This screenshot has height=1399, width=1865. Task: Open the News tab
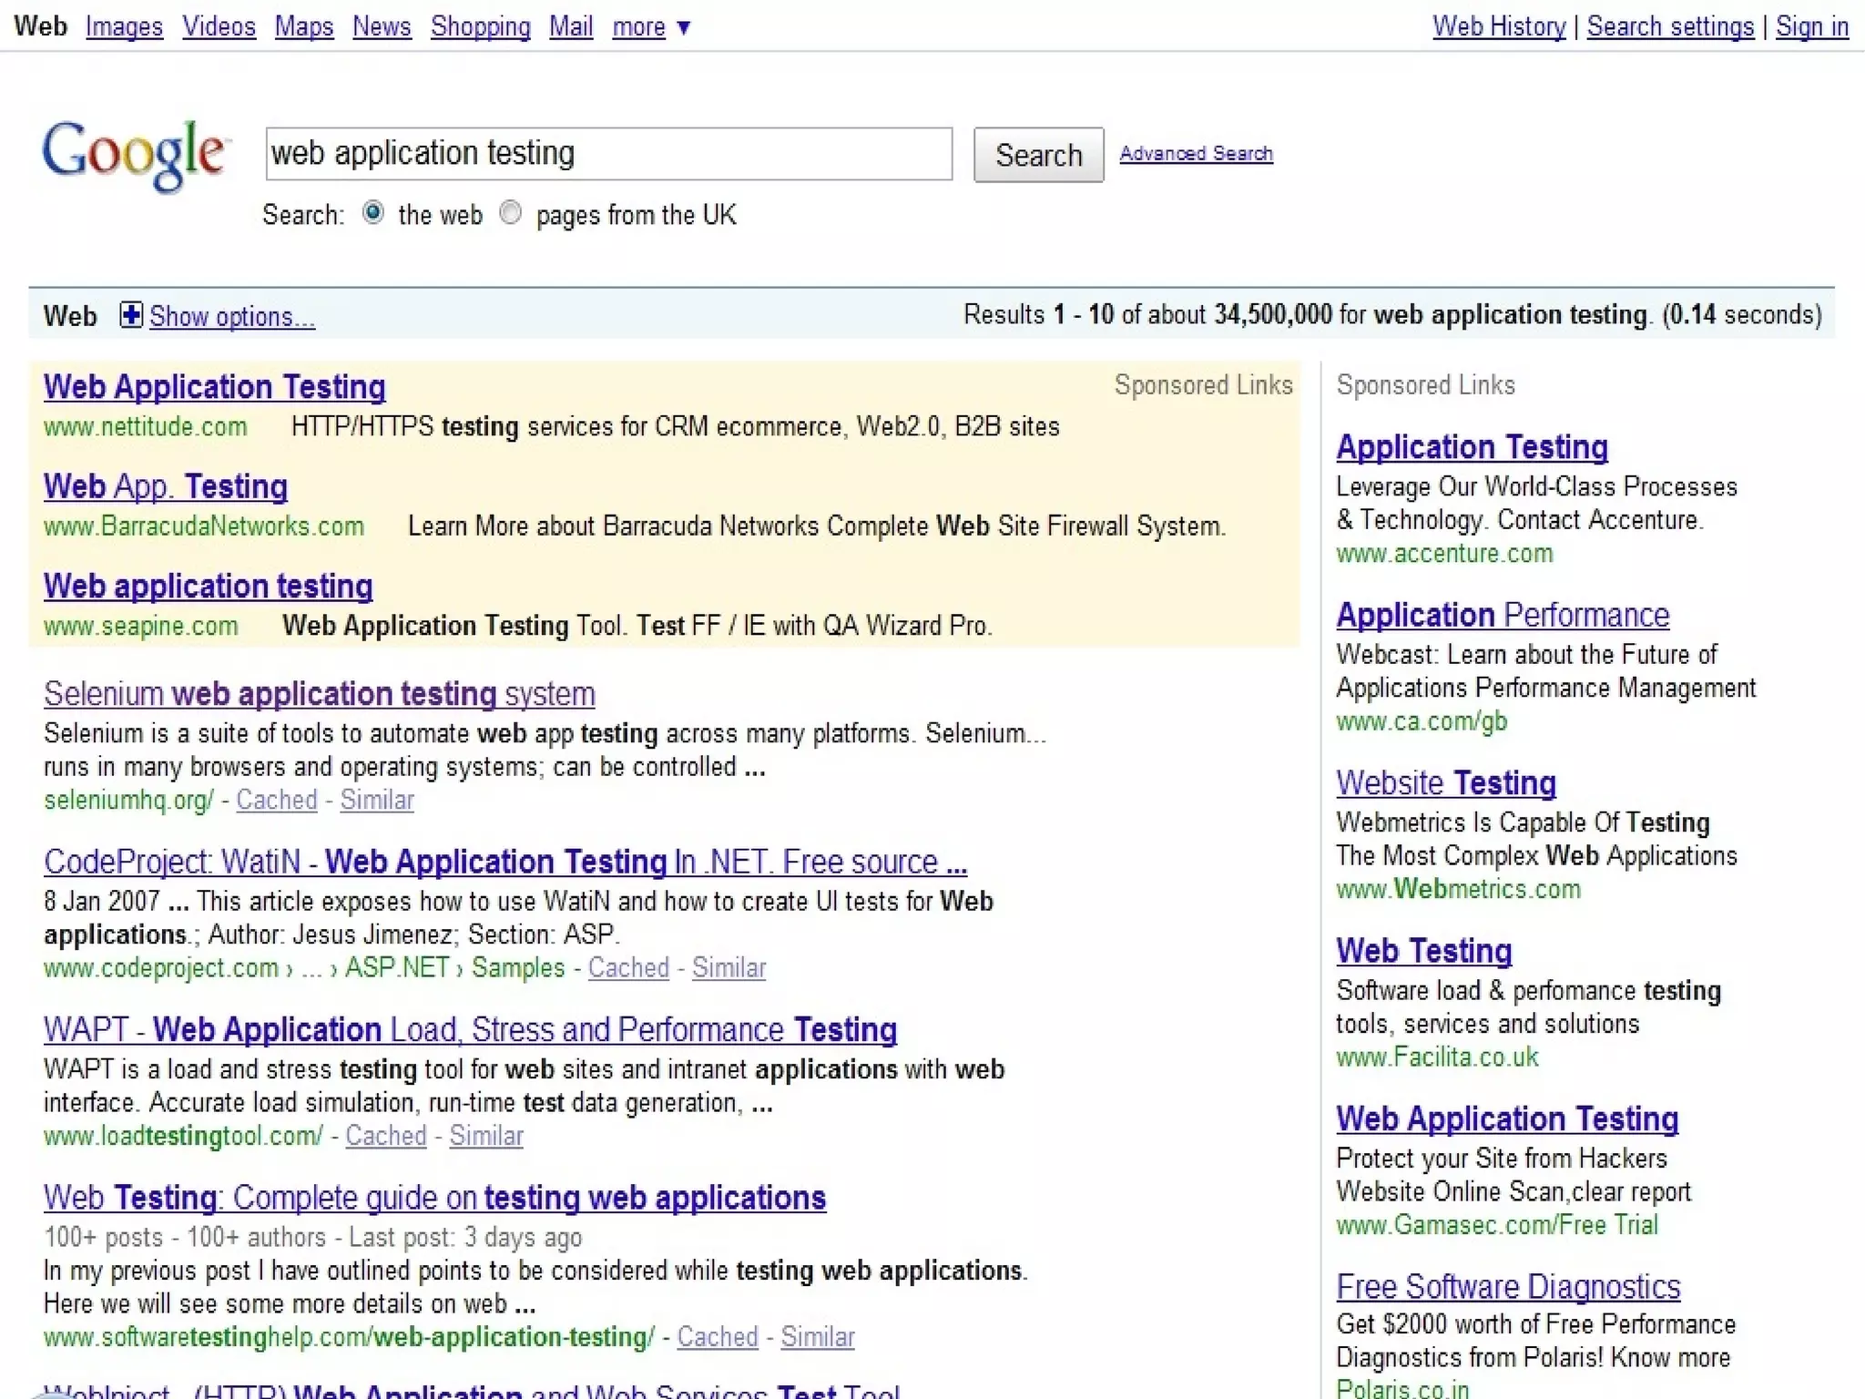click(382, 27)
